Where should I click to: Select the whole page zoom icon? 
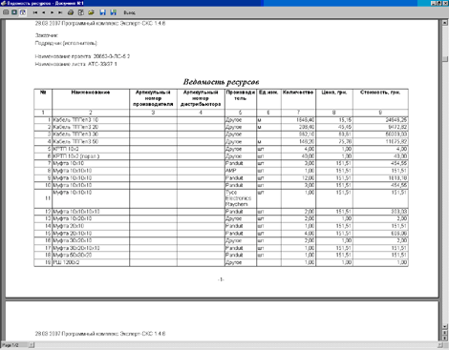(x=6, y=12)
